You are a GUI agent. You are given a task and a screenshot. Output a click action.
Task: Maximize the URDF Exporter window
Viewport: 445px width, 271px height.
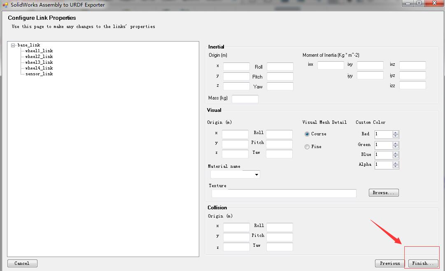coord(419,3)
